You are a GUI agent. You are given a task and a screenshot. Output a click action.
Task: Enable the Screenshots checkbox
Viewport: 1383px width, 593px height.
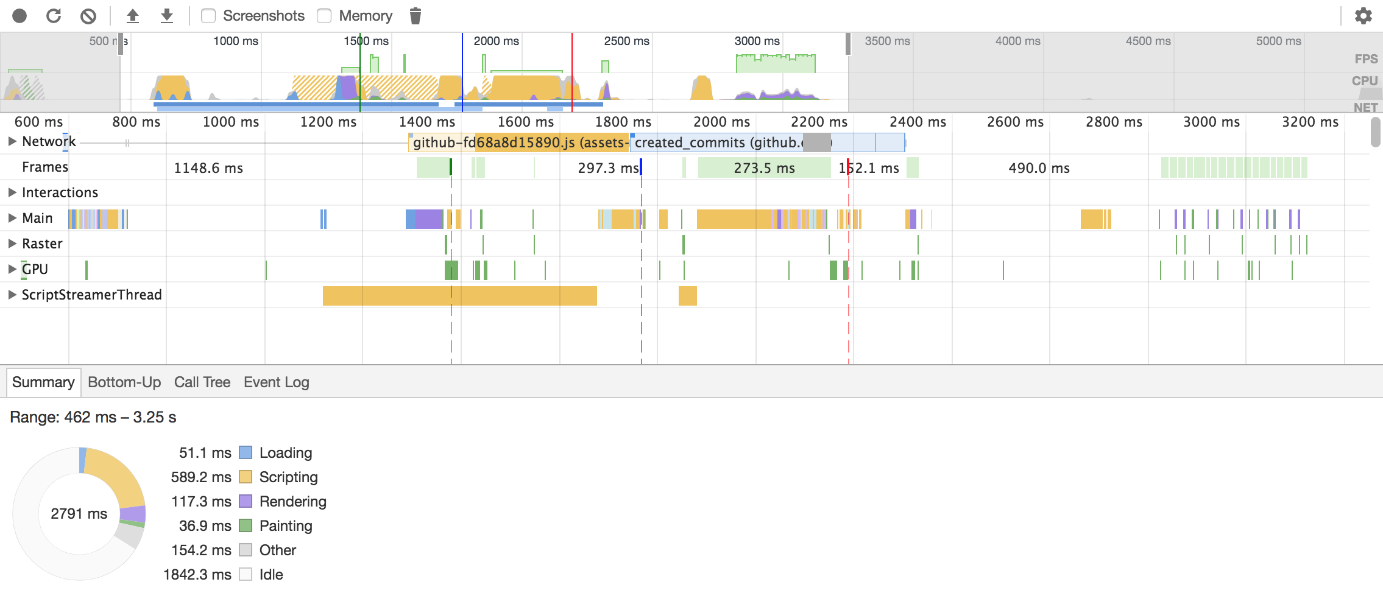(208, 16)
